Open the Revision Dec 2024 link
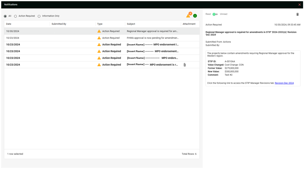304x169 pixels. pyautogui.click(x=284, y=83)
